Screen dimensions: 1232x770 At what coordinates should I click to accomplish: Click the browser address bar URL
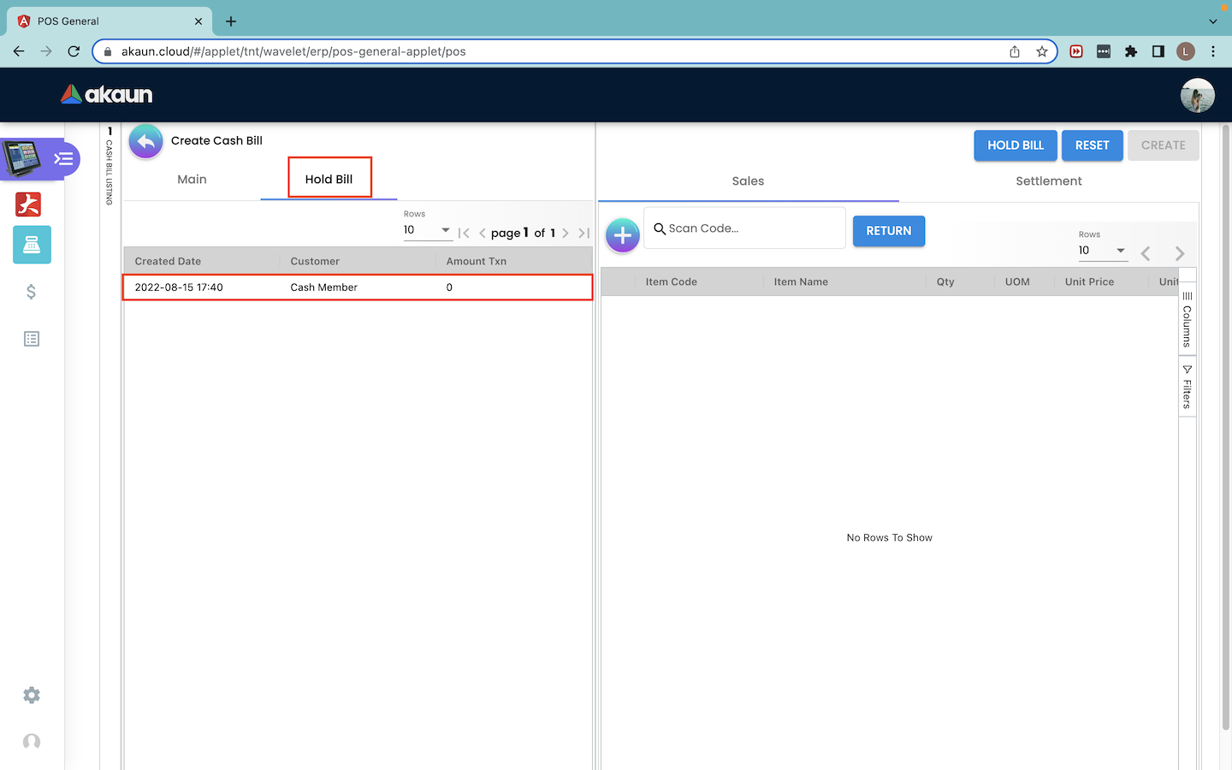coord(293,51)
